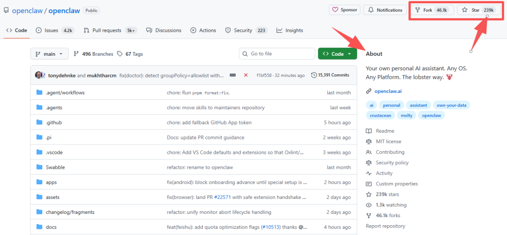Expand the main branch dropdown
The height and width of the screenshot is (235, 507).
coord(49,54)
